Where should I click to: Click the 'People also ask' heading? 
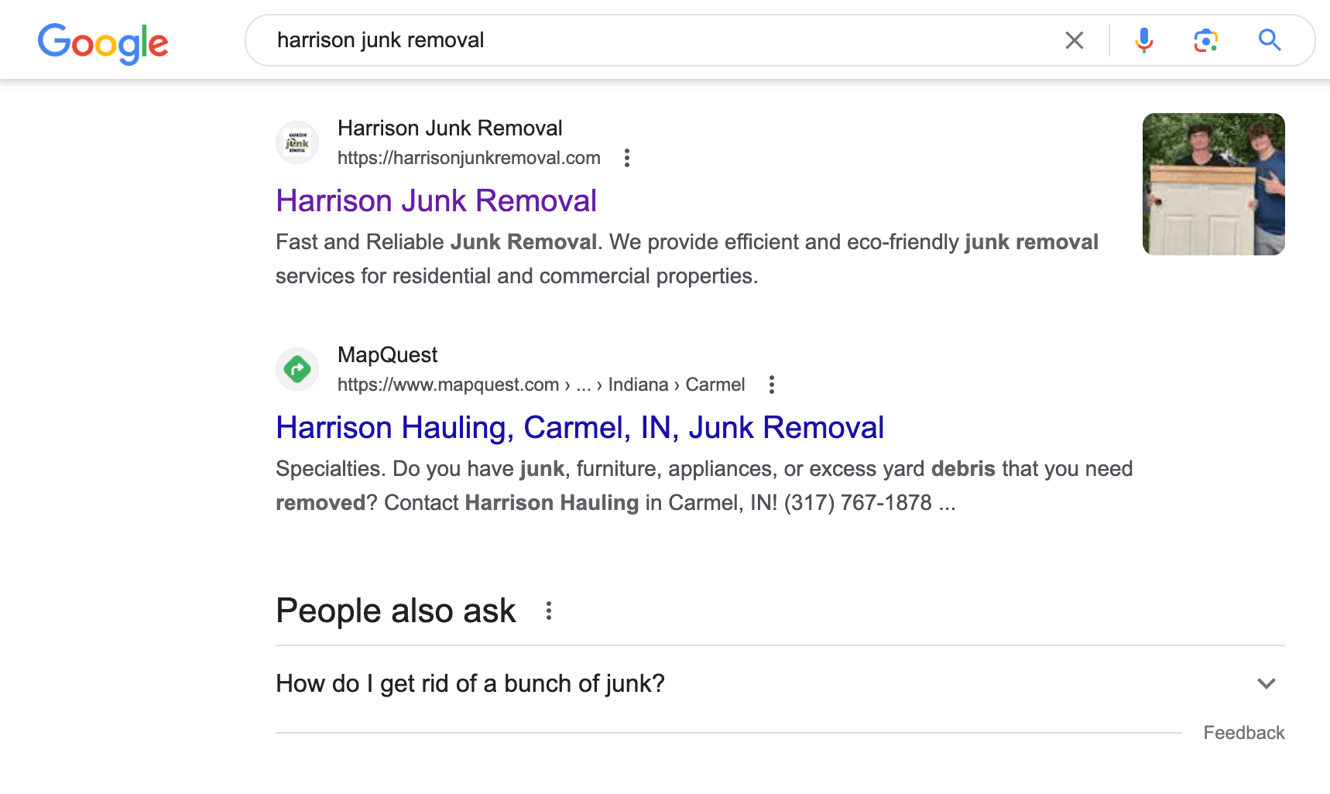[396, 611]
